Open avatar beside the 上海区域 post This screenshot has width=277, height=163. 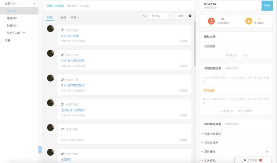50,102
